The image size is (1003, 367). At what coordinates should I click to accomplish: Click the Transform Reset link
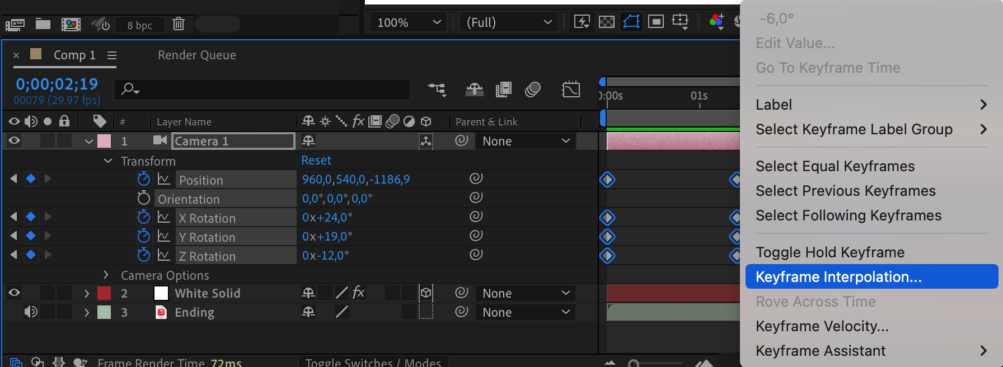pos(316,161)
